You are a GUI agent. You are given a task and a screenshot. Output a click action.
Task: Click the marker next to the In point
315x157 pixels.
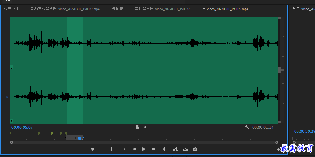click(x=66, y=133)
